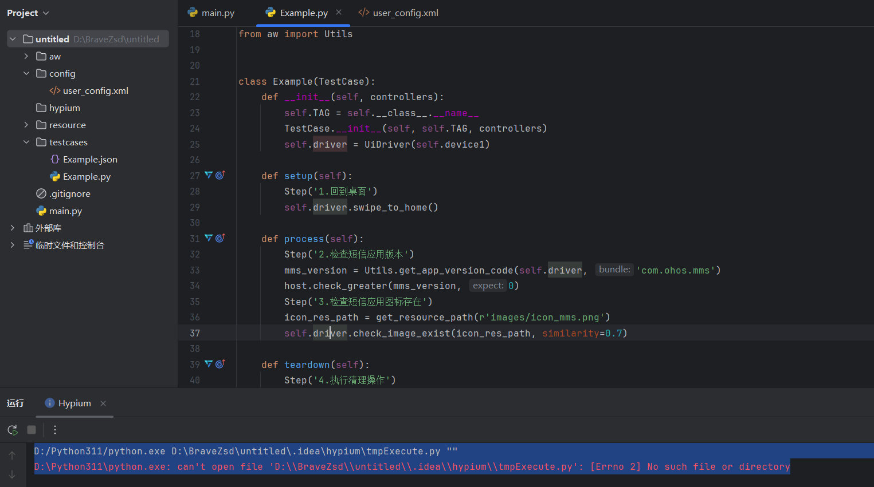Click the tmpExecute.py command line in console

(246, 451)
